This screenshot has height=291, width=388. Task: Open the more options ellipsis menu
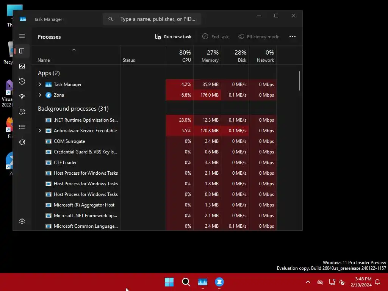(x=293, y=37)
